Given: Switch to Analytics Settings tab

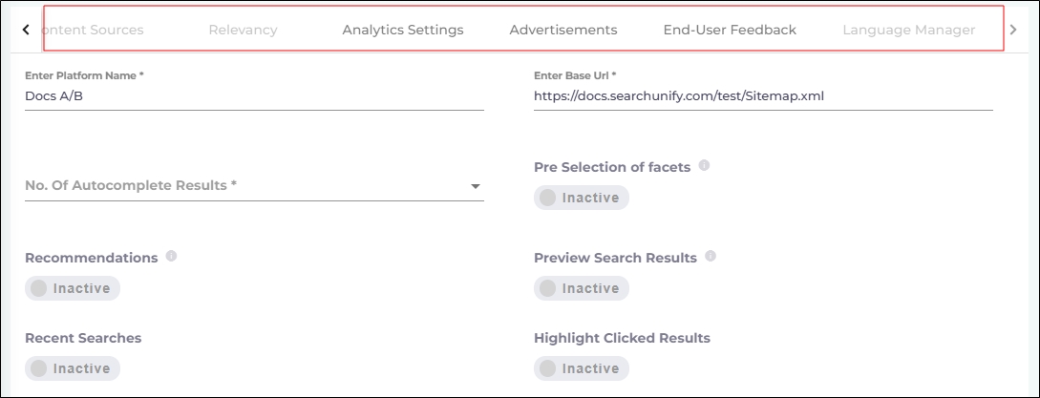Looking at the screenshot, I should [x=402, y=30].
